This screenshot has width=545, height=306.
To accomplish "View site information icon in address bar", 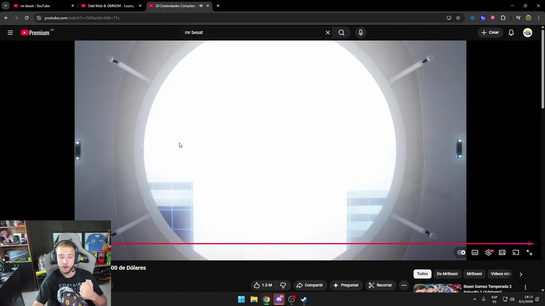I will (x=39, y=18).
